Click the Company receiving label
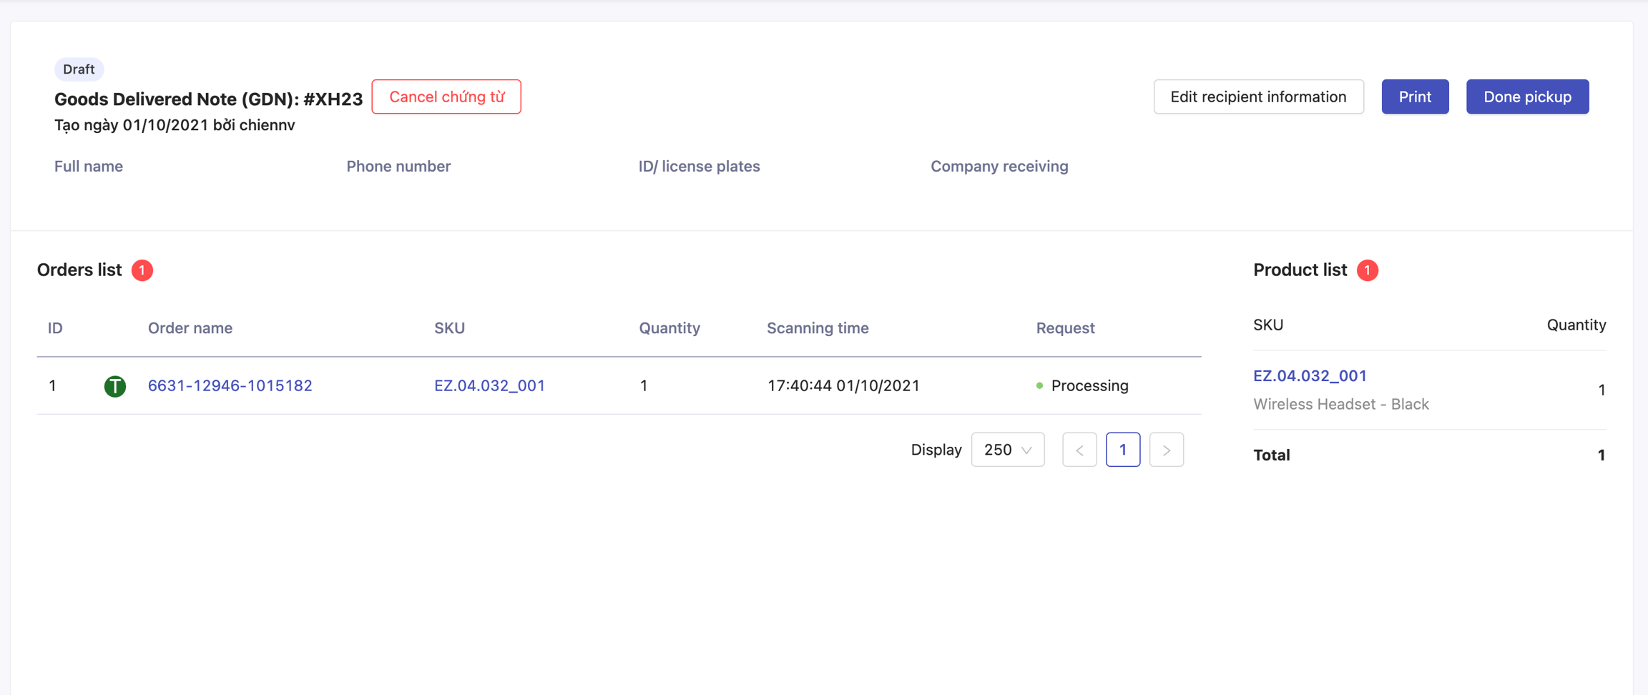 coord(999,166)
